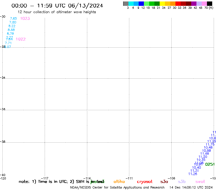Click the "note: 1) Time is in UTC" text
Screen dimensions: 216x190
click(x=43, y=182)
